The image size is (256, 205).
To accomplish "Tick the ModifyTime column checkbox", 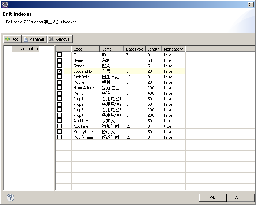I will pyautogui.click(x=60, y=137).
